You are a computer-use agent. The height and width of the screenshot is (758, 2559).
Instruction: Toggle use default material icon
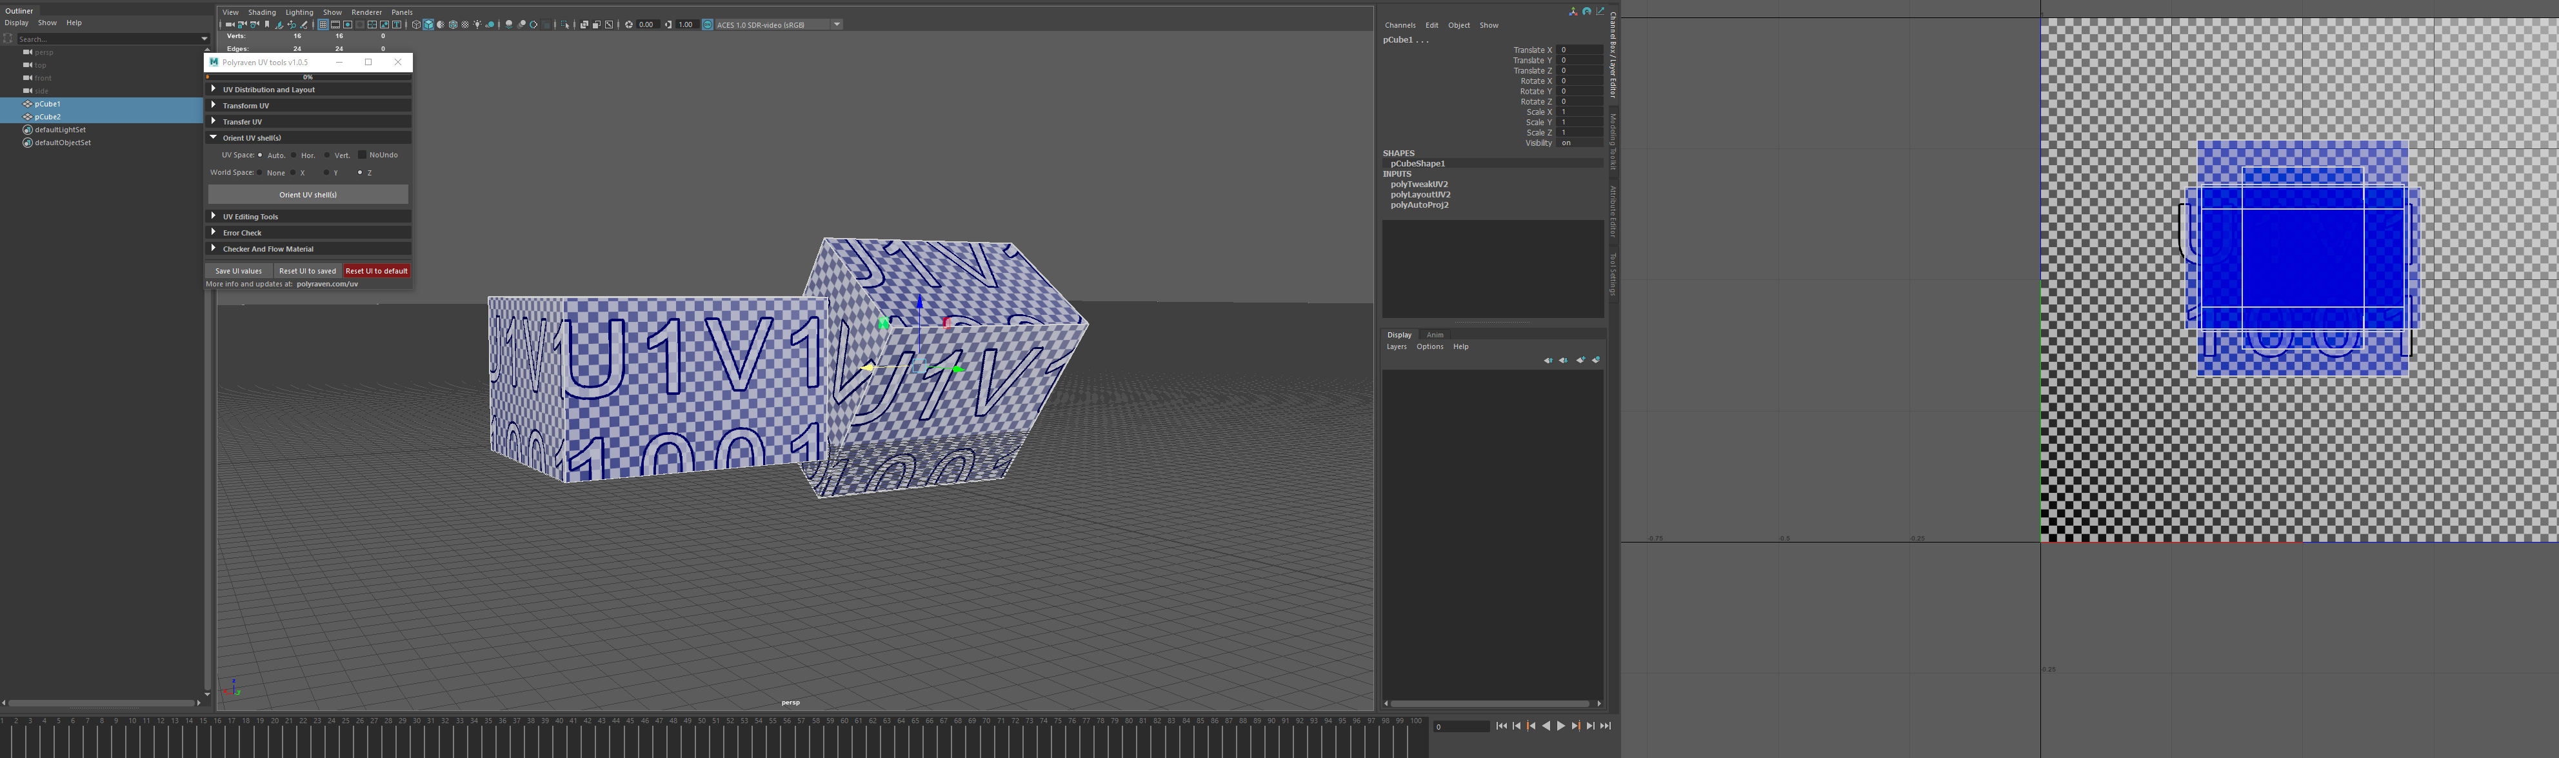pos(465,25)
